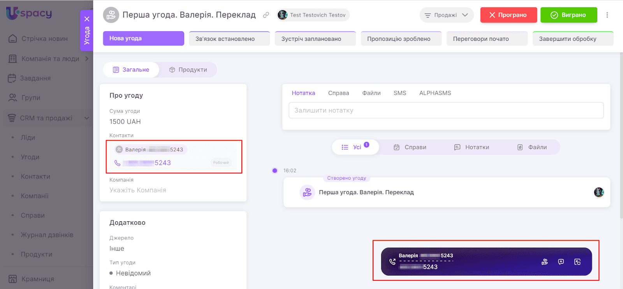Click the phone icon beside the contact number
623x289 pixels.
tap(117, 163)
